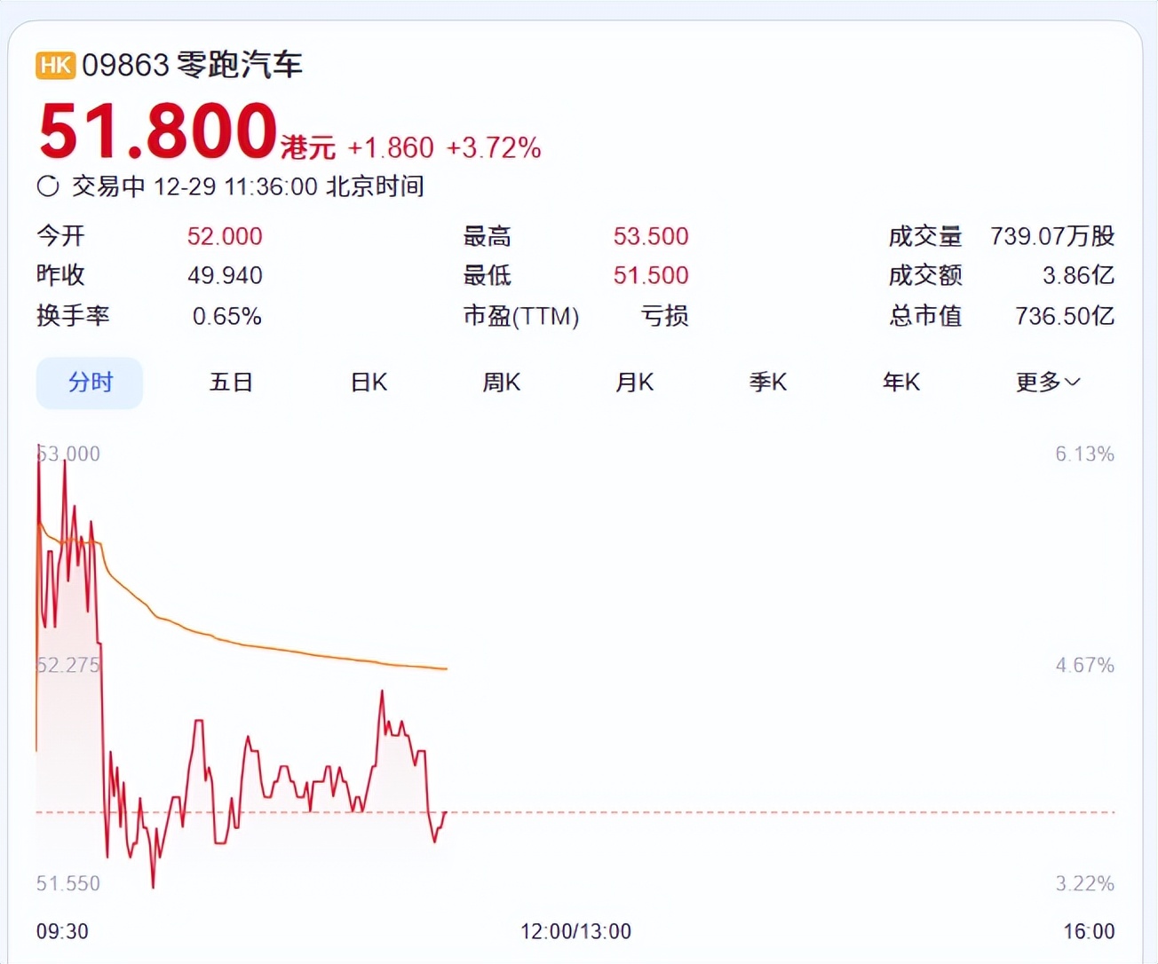
Task: Click the +3.72% change percentage
Action: 494,147
